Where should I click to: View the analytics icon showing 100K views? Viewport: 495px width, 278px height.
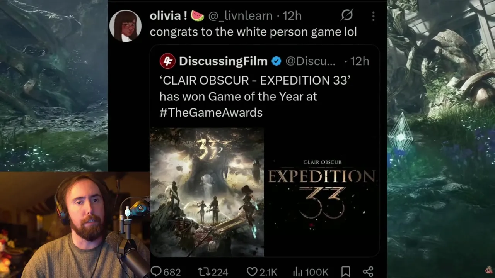(297, 272)
